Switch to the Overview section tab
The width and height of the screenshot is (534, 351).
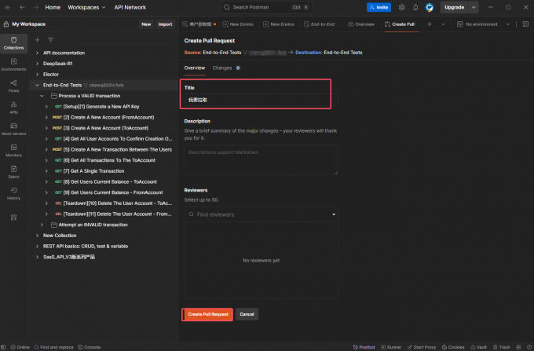(195, 68)
